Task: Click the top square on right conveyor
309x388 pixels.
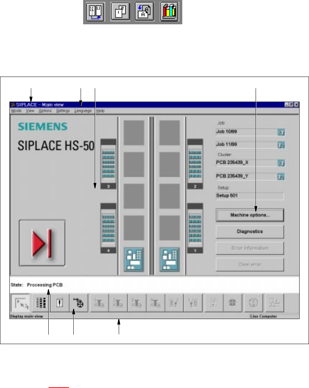Action: point(170,132)
